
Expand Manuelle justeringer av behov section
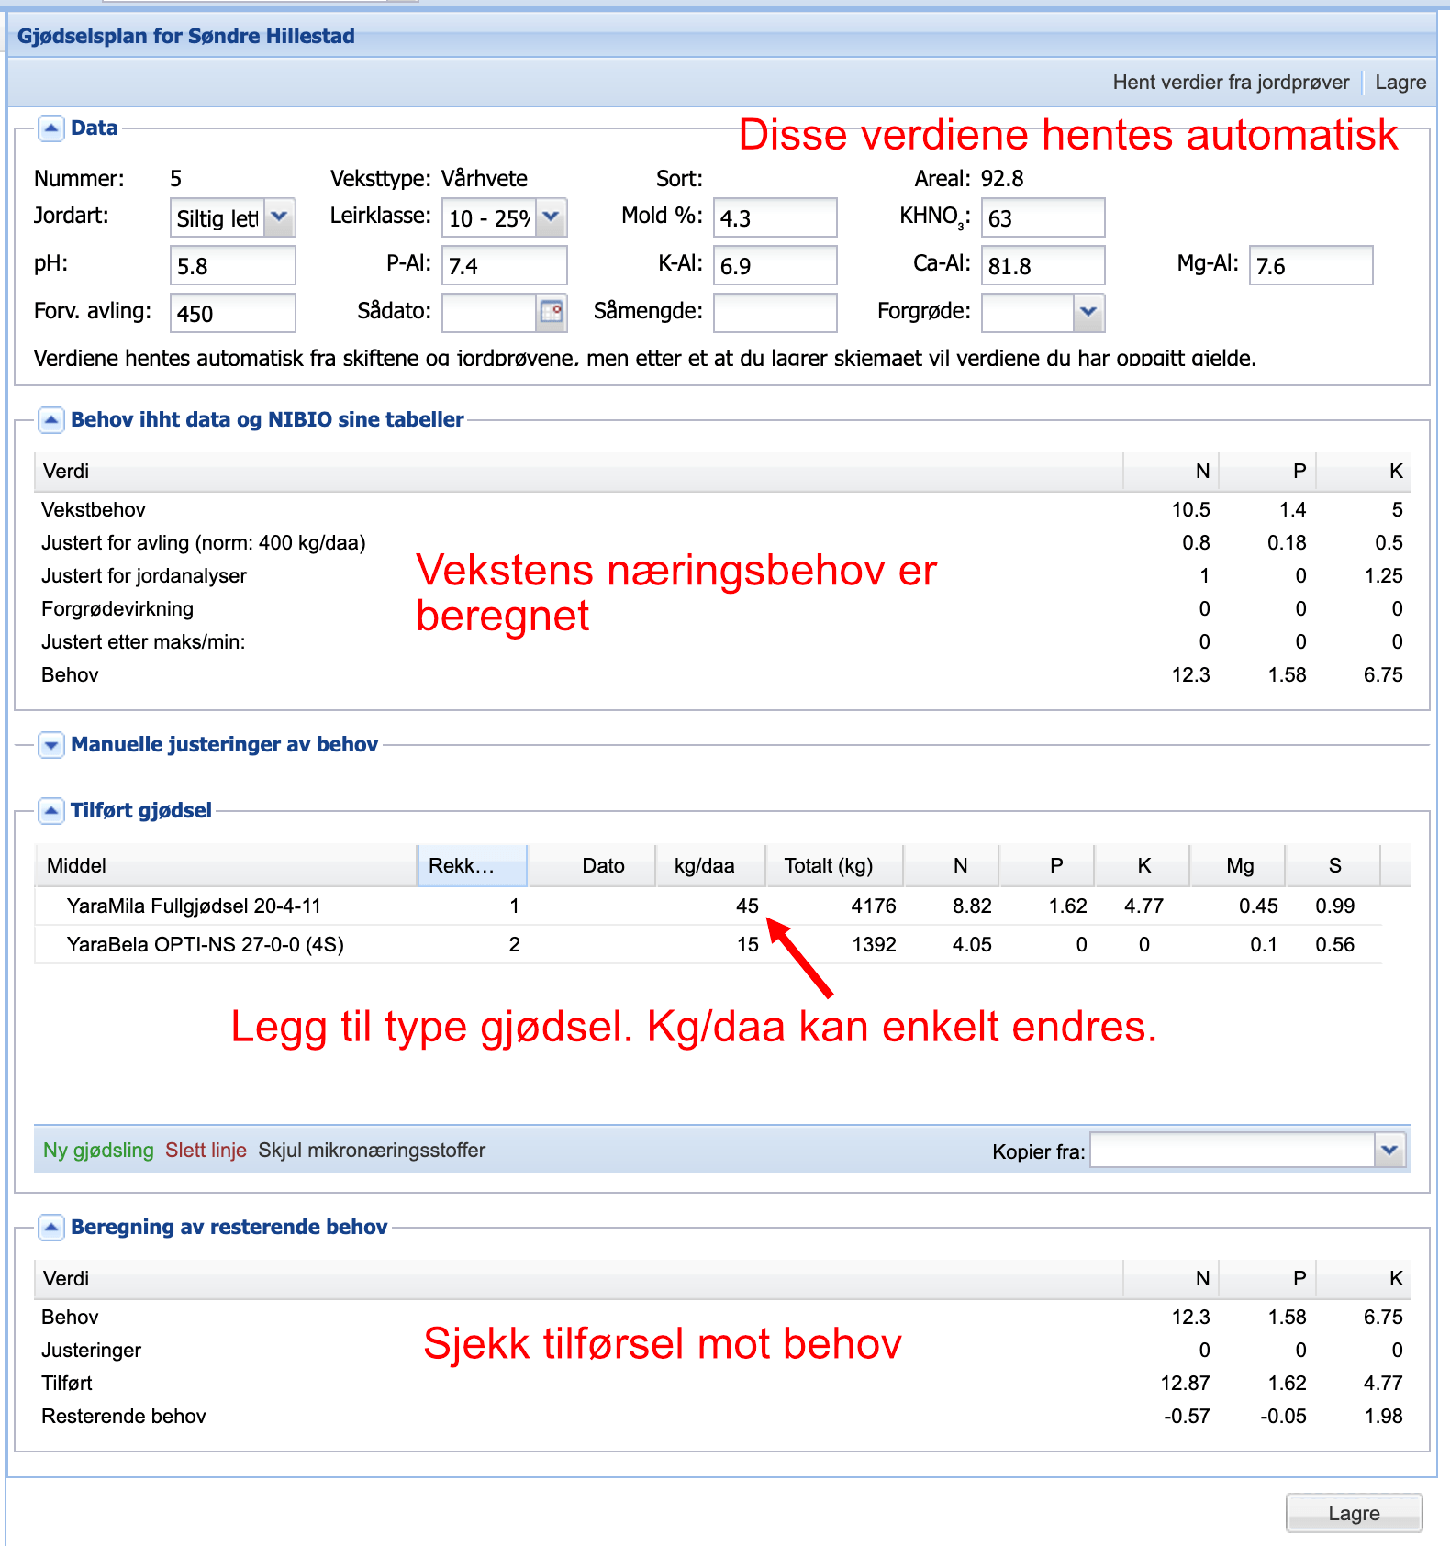(x=51, y=745)
